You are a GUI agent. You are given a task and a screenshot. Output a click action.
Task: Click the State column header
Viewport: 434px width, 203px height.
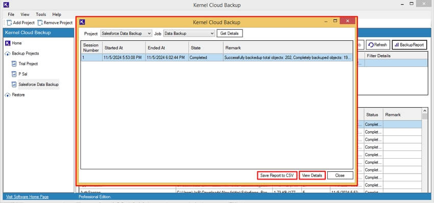[206, 47]
